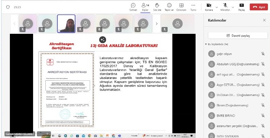270x138 pixels.
Task: Open Görünüm view options
Action: pyautogui.click(x=181, y=7)
